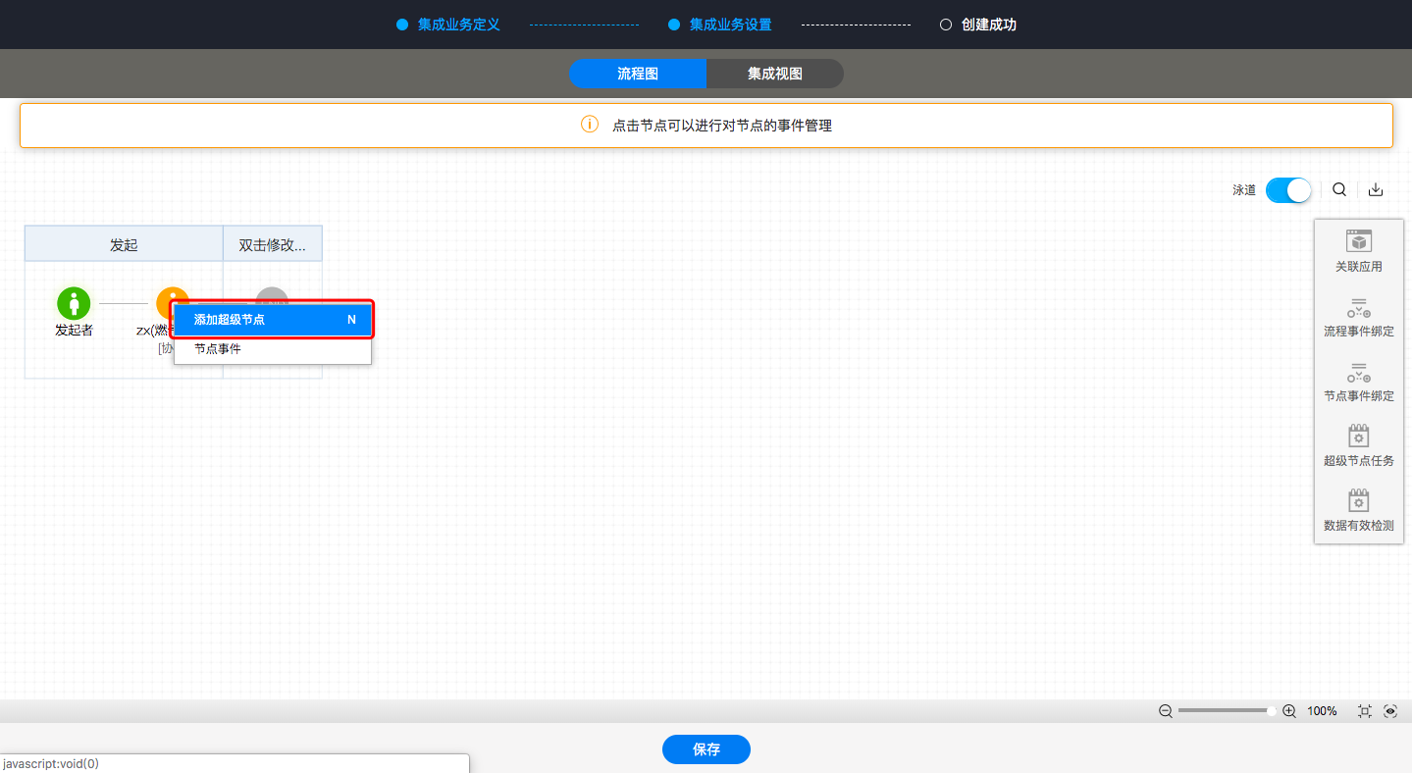Click the fit-to-screen icon next to 100%
Viewport: 1412px width, 773px height.
pyautogui.click(x=1365, y=711)
